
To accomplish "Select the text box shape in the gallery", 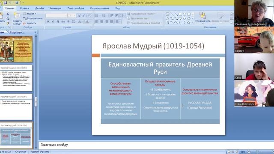I will click(167, 14).
